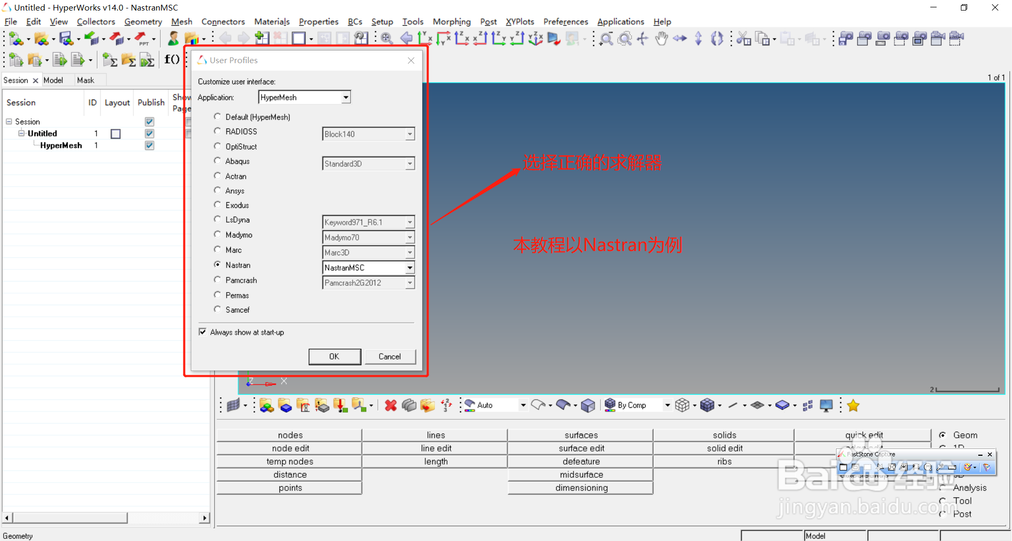Click the red X delete icon
This screenshot has width=1012, height=541.
click(x=391, y=405)
